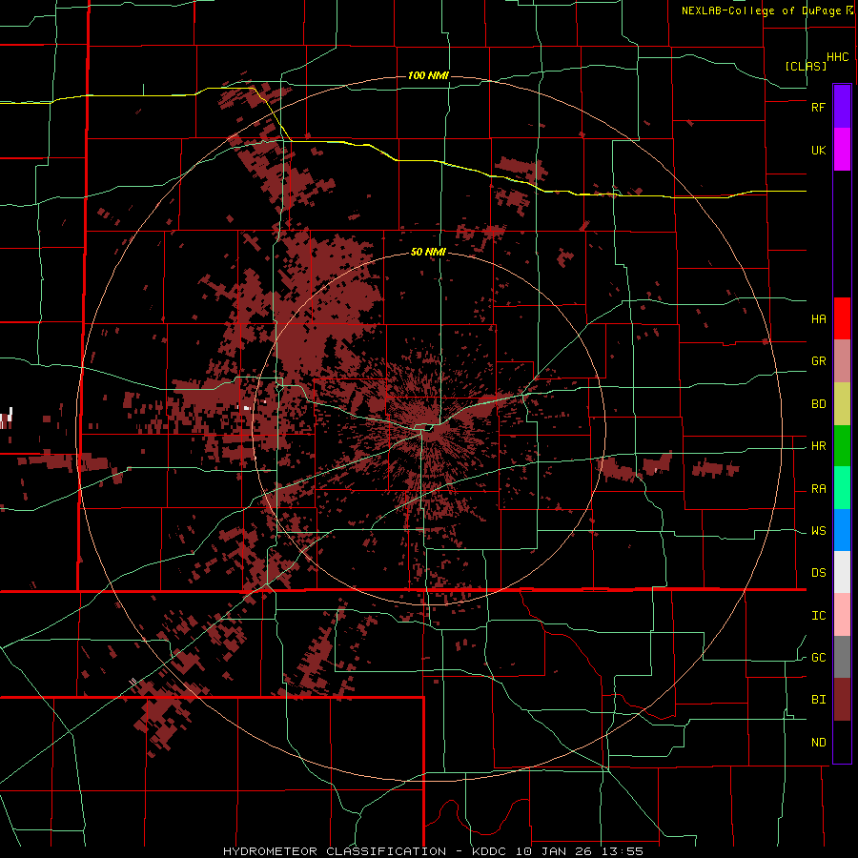Click the HYDROMETEOR CLASSIFICATION title text
Image resolution: width=858 pixels, height=858 pixels.
pos(335,851)
